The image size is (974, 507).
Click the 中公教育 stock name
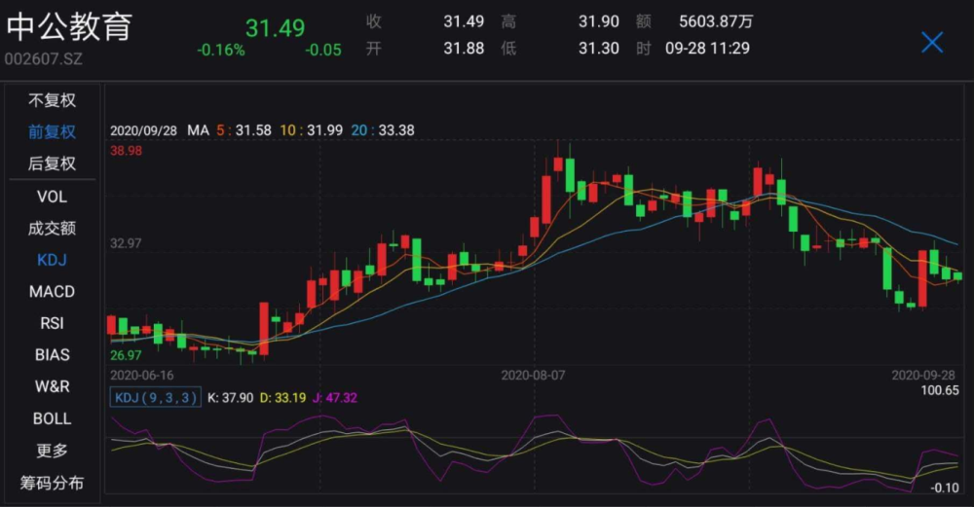point(69,26)
